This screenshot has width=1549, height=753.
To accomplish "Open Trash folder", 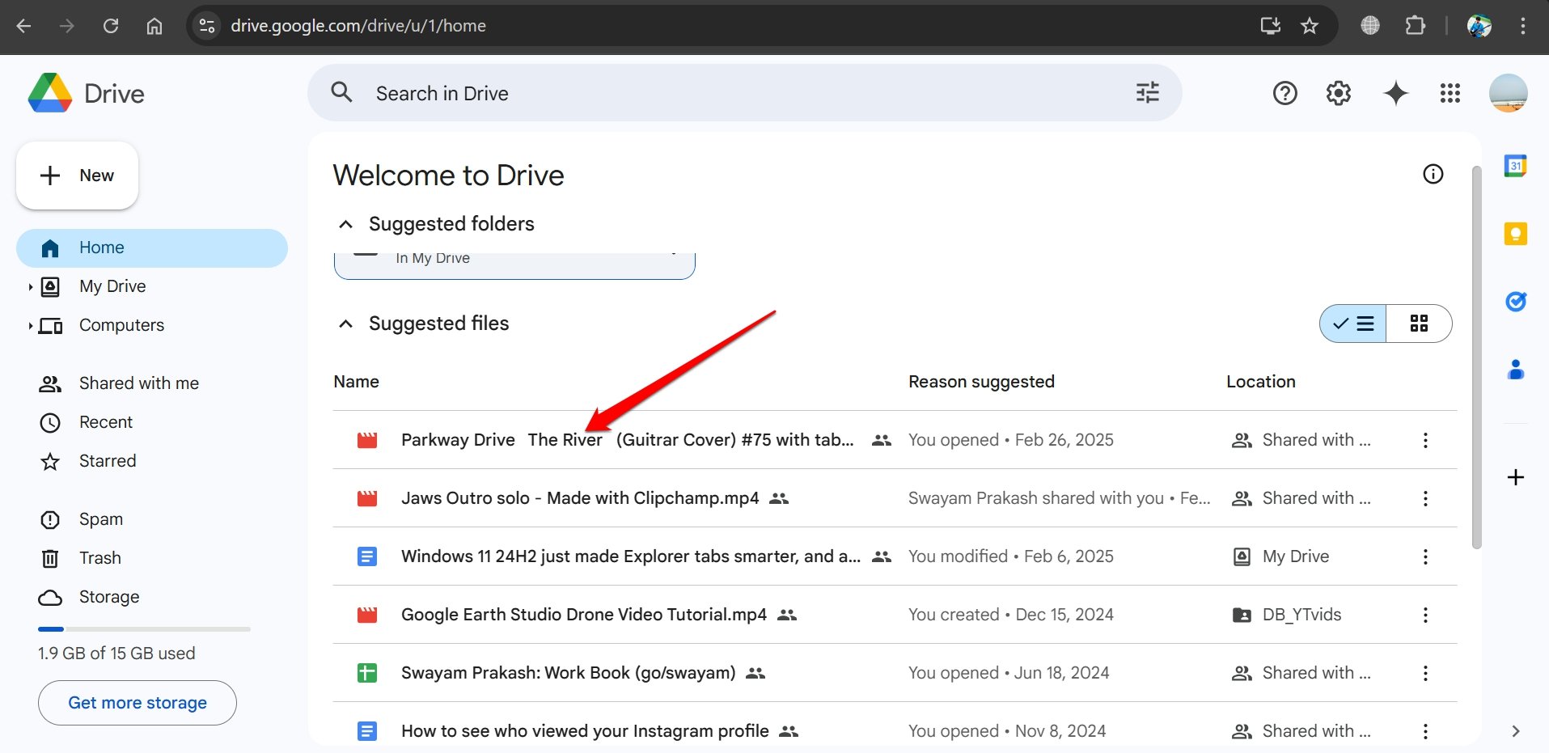I will (x=99, y=558).
